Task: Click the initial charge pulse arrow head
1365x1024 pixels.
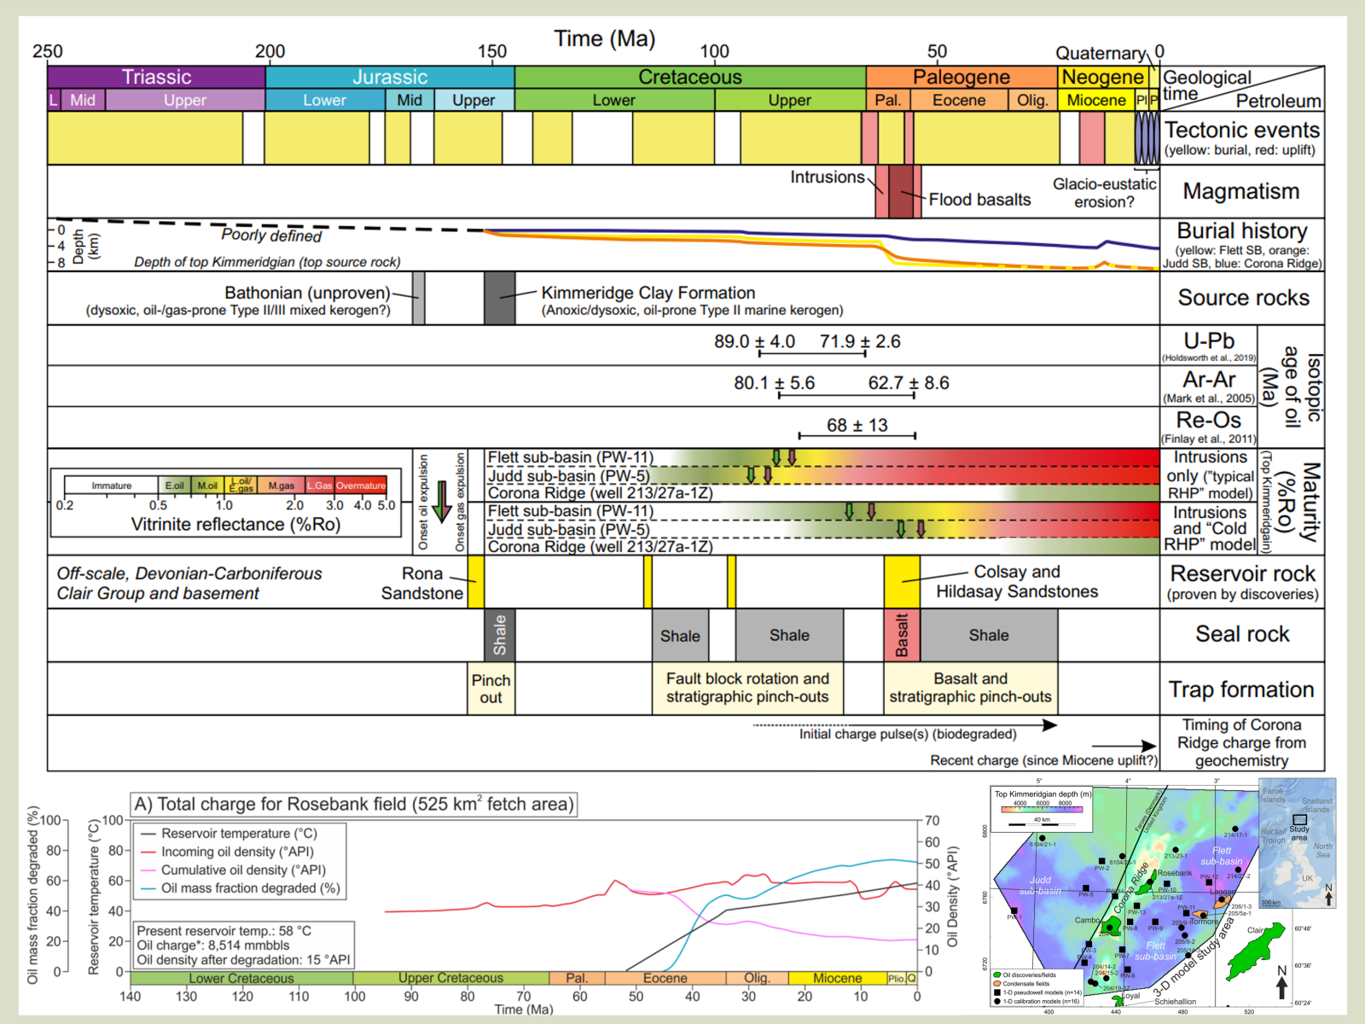Action: 1049,724
